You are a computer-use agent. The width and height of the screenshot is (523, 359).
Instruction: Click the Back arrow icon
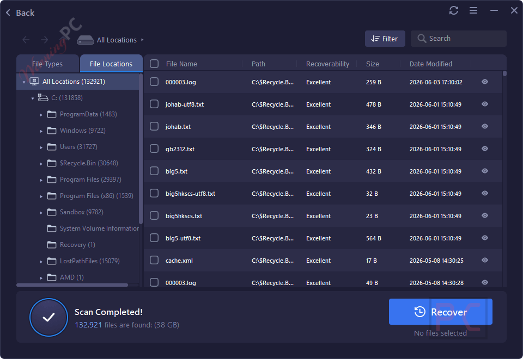[8, 13]
